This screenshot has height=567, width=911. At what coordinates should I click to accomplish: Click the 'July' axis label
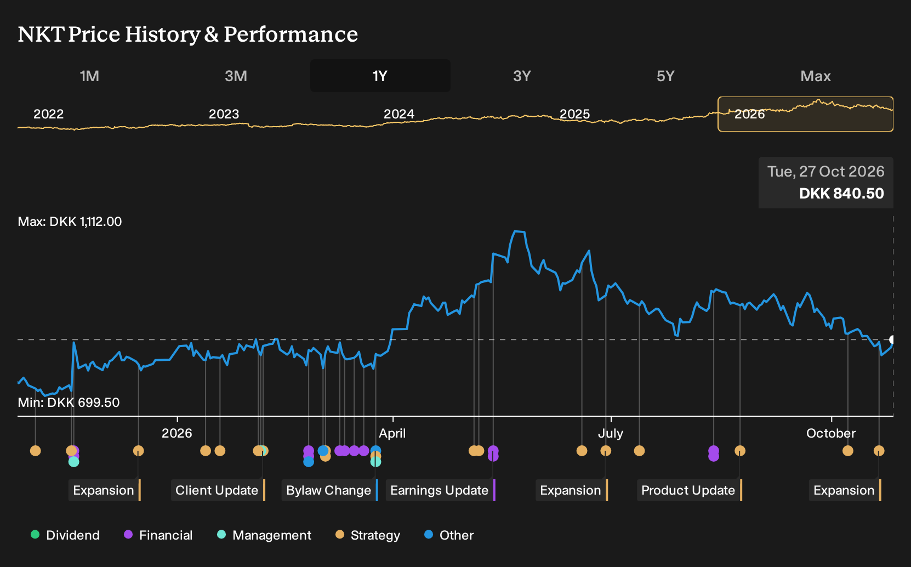click(611, 433)
